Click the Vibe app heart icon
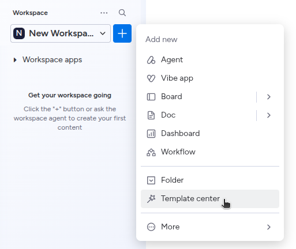This screenshot has width=296, height=249. pyautogui.click(x=151, y=78)
